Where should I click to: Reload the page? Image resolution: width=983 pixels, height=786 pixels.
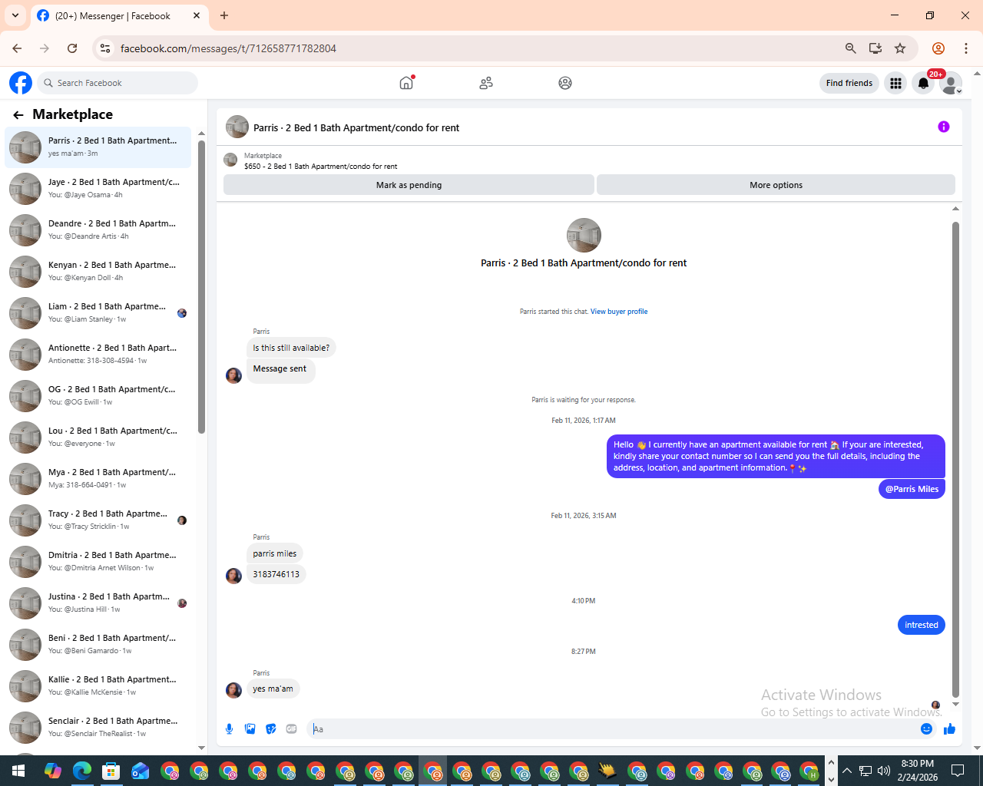tap(72, 48)
